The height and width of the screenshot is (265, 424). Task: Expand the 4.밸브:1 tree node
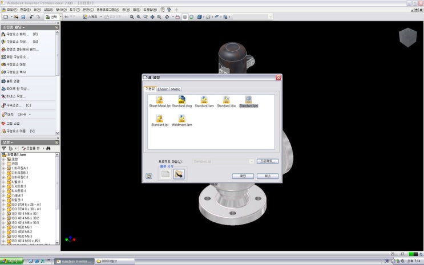[x=3, y=182]
